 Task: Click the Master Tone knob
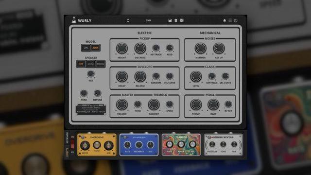tap(138, 104)
